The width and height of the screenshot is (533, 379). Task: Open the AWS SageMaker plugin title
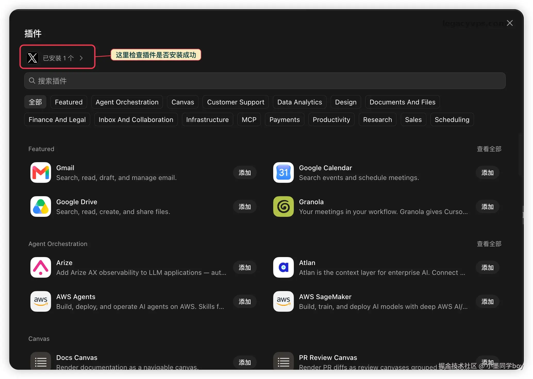click(325, 297)
